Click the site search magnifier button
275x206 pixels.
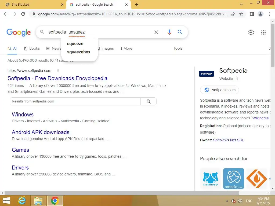[x=149, y=101]
